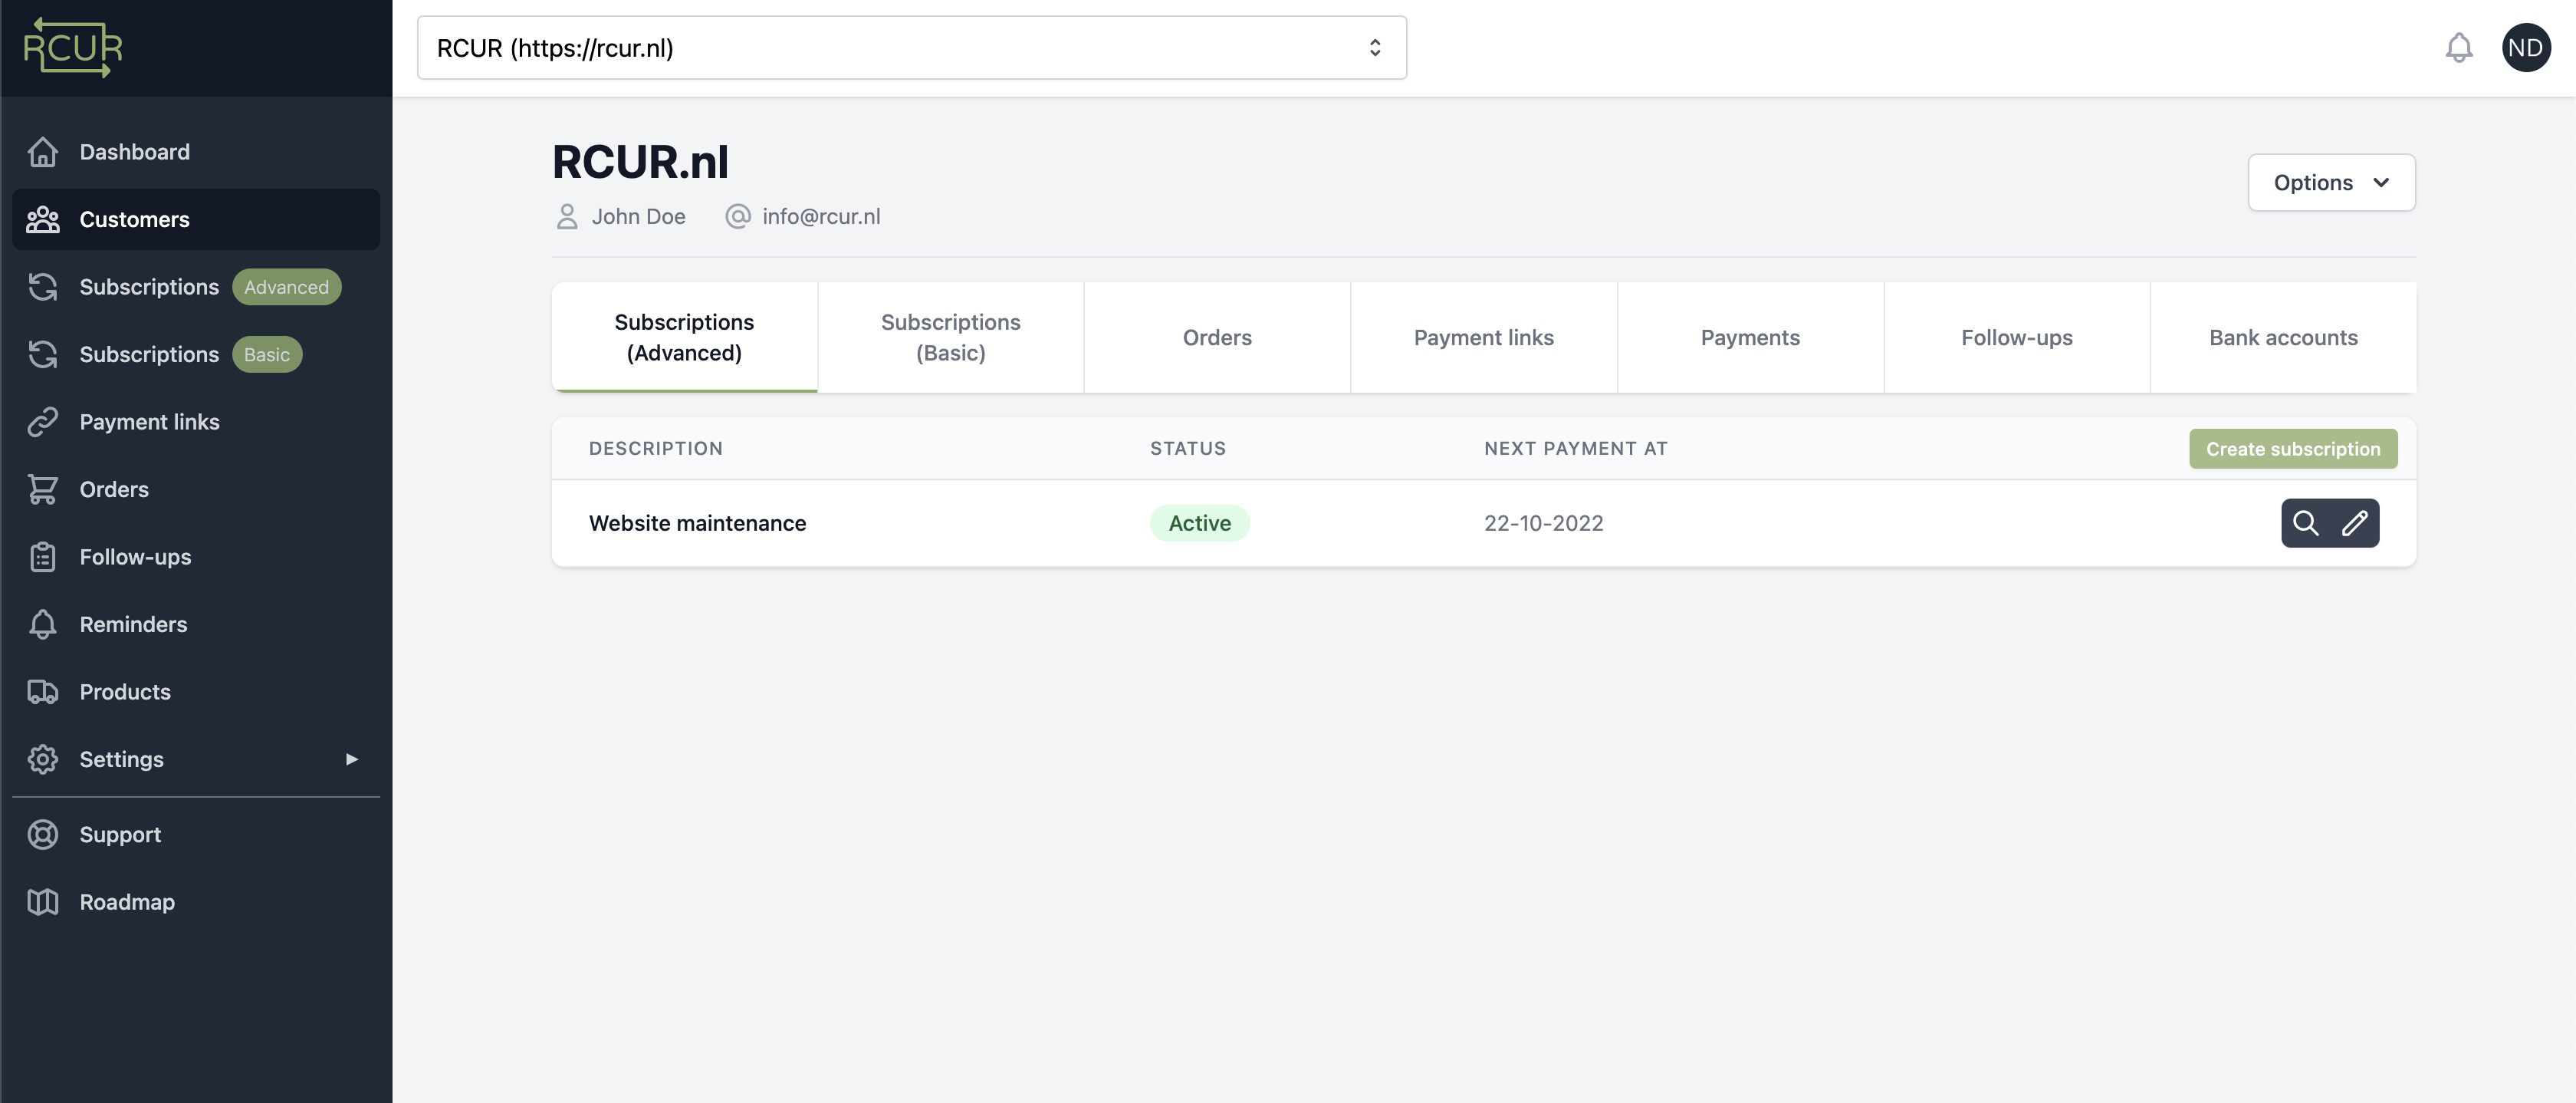Click the Website maintenance description
The height and width of the screenshot is (1103, 2576).
point(697,522)
